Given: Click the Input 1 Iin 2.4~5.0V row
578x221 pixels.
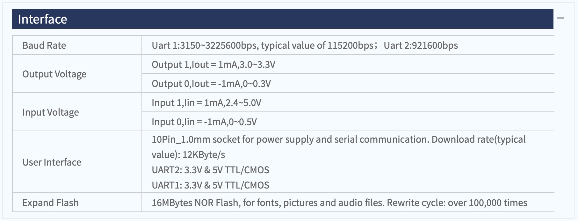Looking at the screenshot, I should point(348,103).
